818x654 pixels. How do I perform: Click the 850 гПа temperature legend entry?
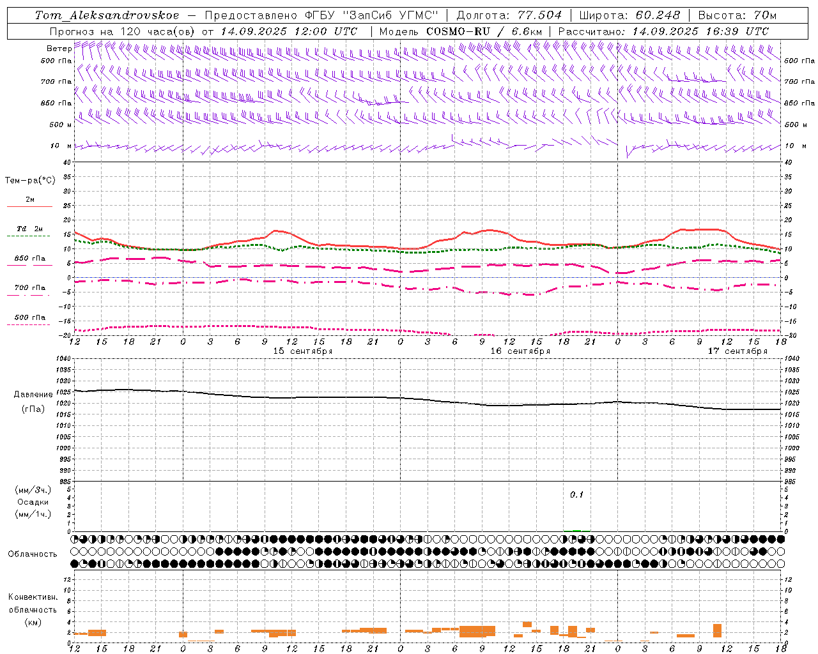coord(29,259)
